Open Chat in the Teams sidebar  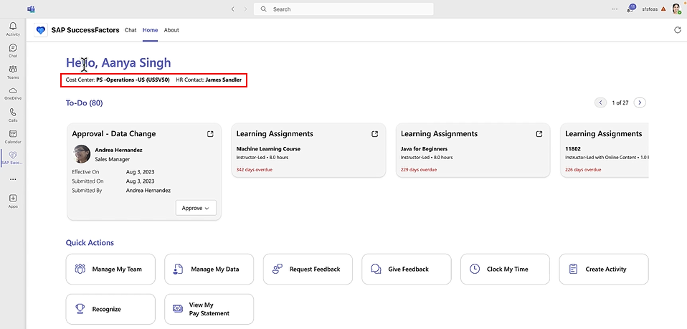[x=13, y=51]
